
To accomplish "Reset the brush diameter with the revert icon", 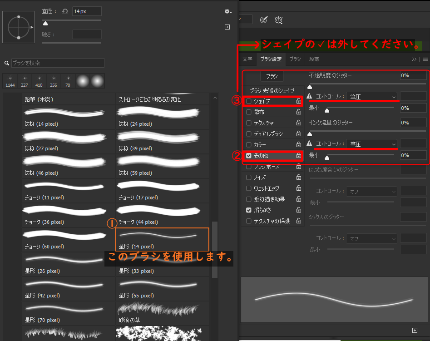I will click(x=64, y=11).
